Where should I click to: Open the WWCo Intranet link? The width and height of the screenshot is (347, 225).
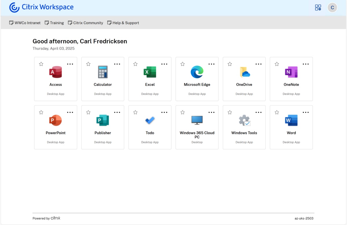pyautogui.click(x=25, y=23)
